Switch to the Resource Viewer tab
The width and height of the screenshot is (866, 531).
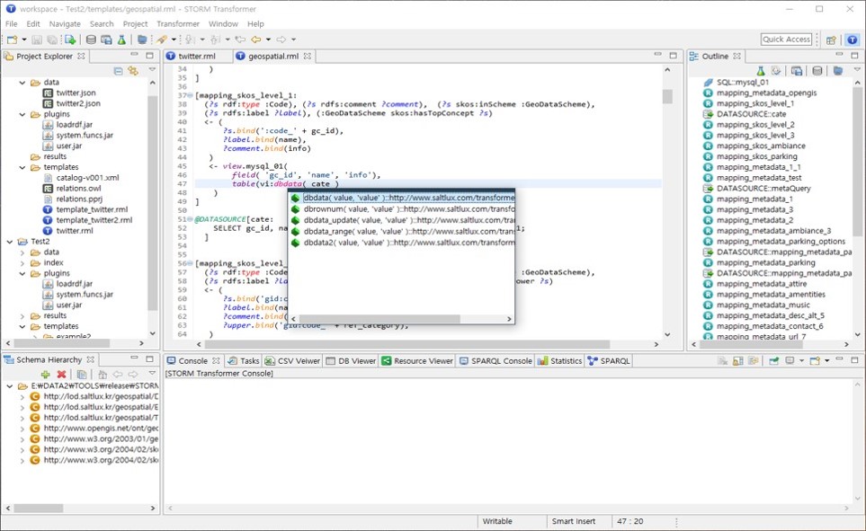tap(417, 361)
